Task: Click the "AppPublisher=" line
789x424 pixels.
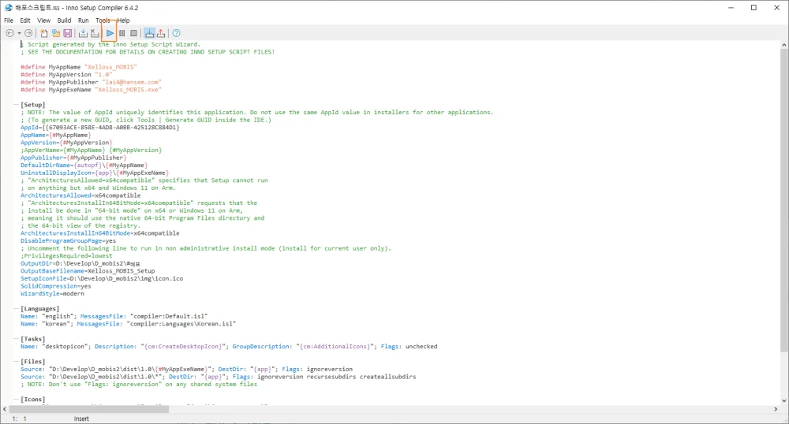Action: click(73, 158)
